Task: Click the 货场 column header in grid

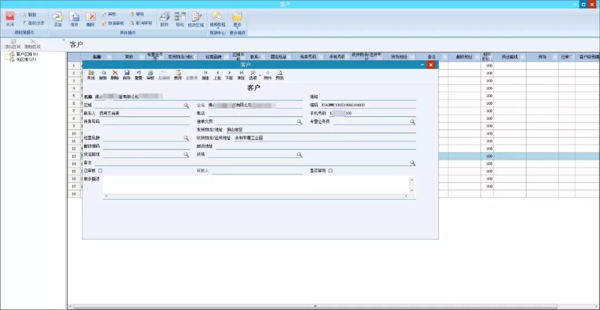Action: [x=542, y=57]
